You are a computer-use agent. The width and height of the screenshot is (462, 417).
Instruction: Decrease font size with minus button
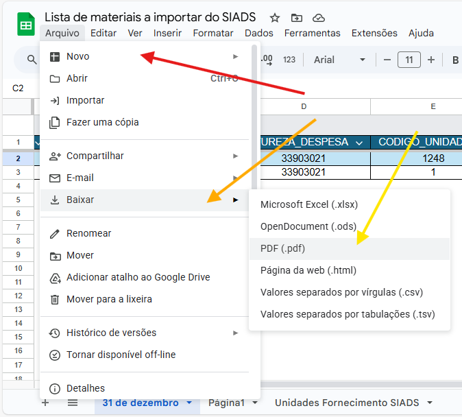click(387, 60)
